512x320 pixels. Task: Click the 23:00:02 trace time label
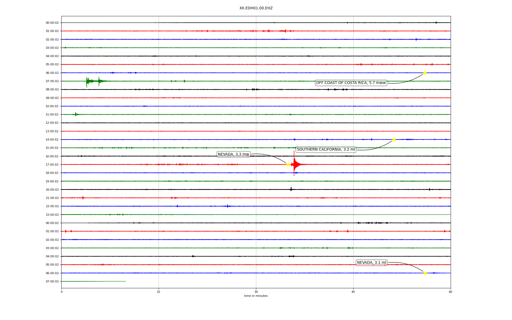[x=52, y=215]
